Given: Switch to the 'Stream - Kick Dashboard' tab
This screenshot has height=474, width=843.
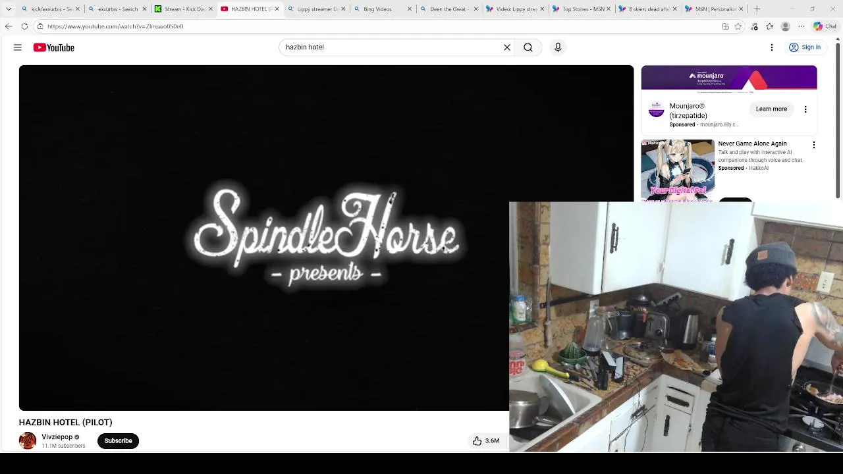Looking at the screenshot, I should coord(184,9).
